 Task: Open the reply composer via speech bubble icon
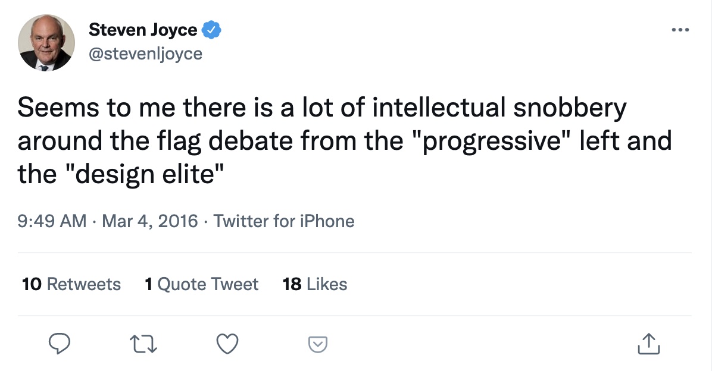click(x=60, y=344)
